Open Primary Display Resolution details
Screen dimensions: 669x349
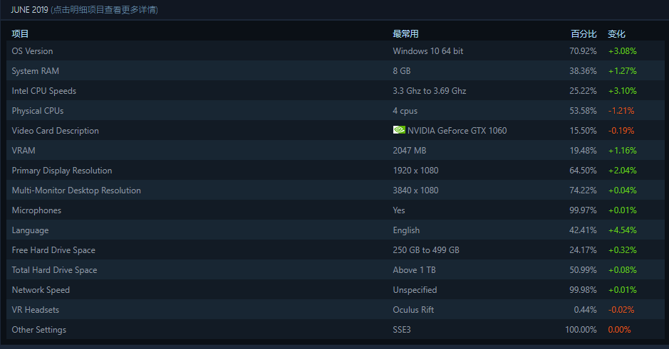[x=336, y=171]
